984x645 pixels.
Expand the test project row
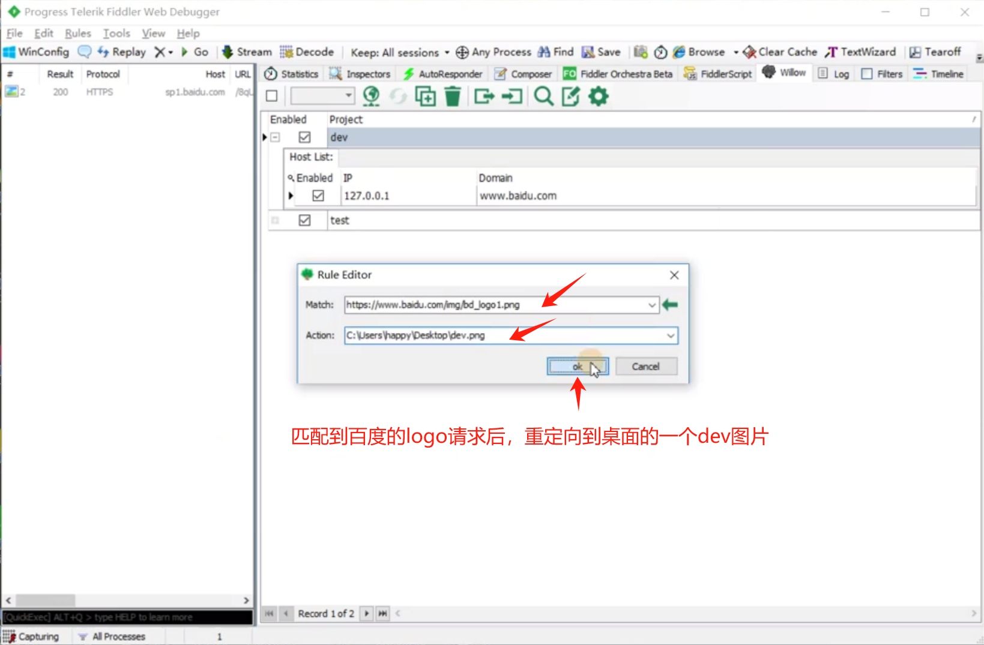275,220
